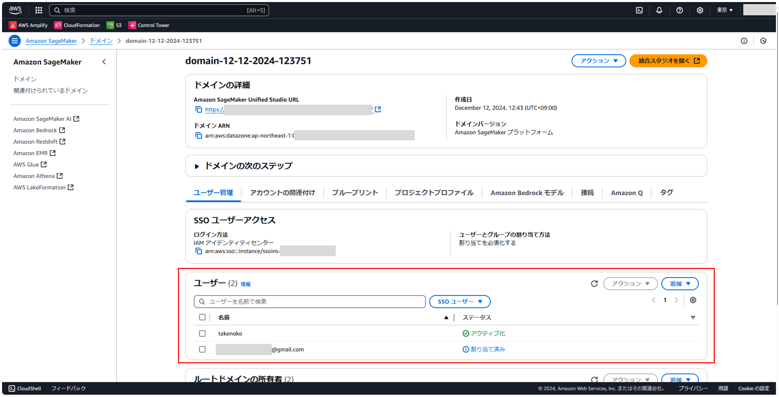Open the settings gear in top bar

[x=700, y=10]
